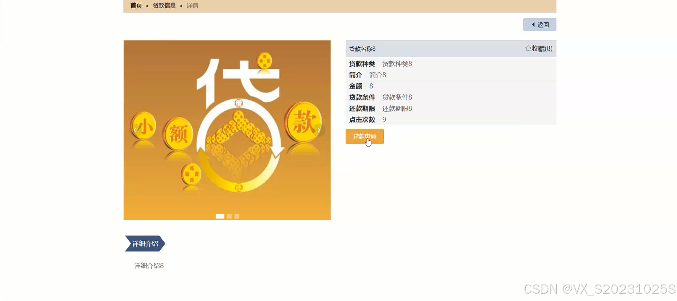677x301 pixels.
Task: Click the star 收藏(8) favorite icon
Action: coord(539,48)
